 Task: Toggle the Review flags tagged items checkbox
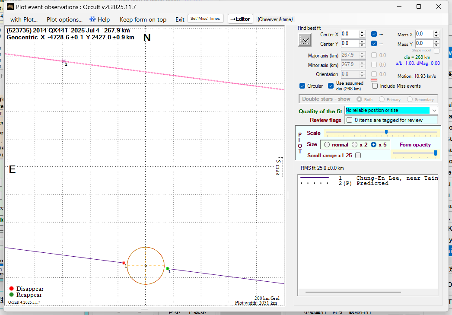point(349,120)
